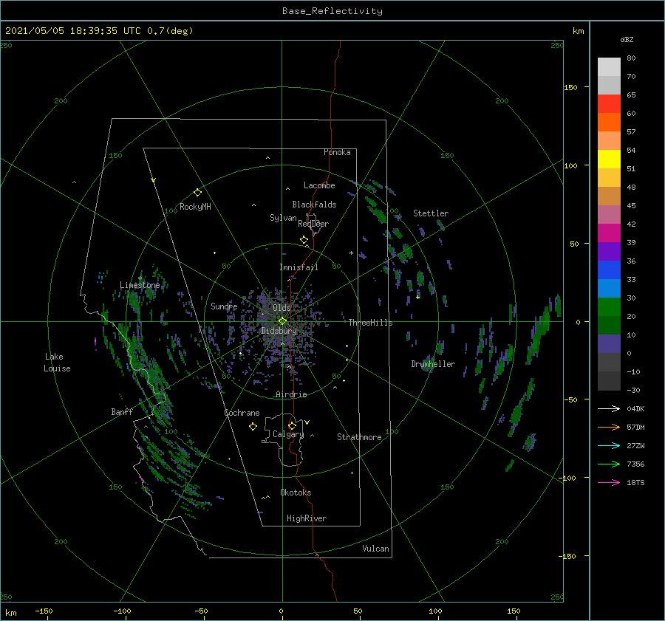This screenshot has height=621, width=665.
Task: Click the white 04DK arrow in legend
Action: click(x=609, y=408)
